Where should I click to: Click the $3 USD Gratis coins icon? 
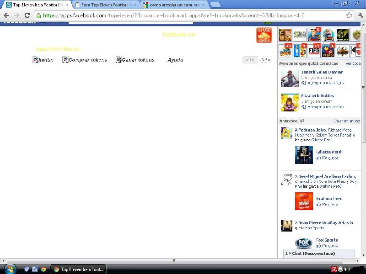264,35
